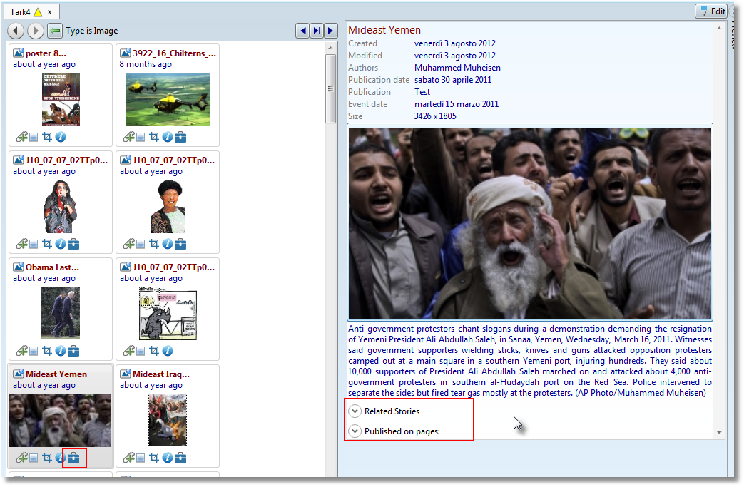
Task: Click the briefcase icon on the Mideast Iraq card
Action: (180, 458)
